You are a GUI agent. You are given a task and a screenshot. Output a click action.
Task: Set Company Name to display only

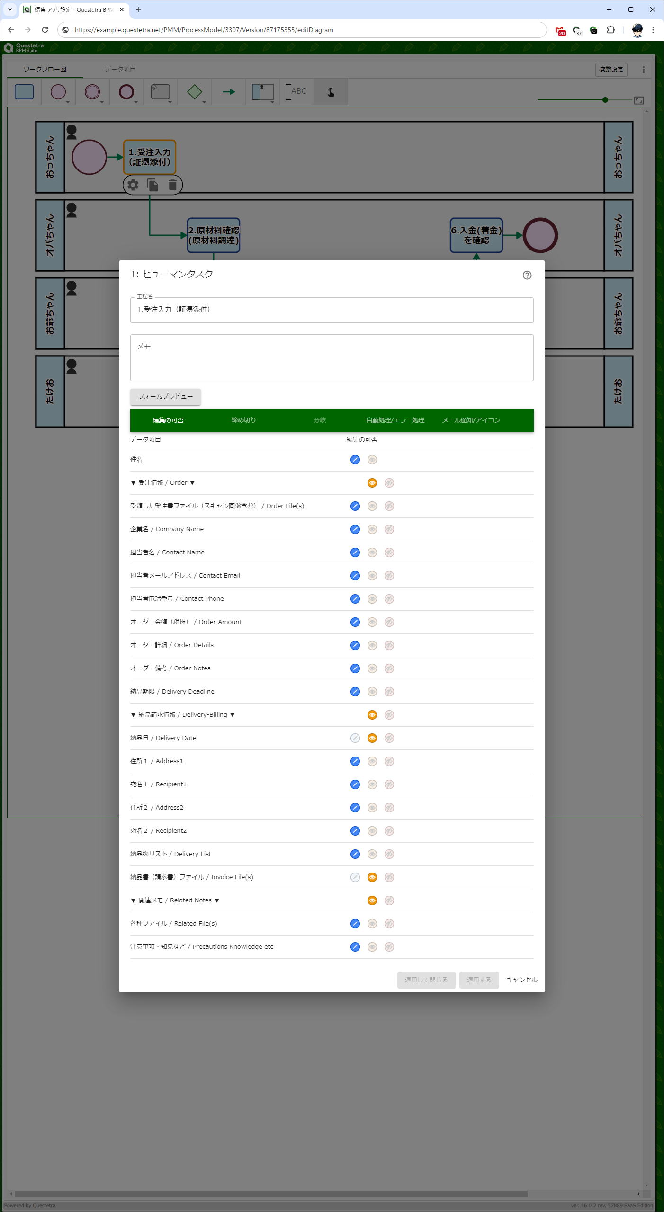point(372,529)
